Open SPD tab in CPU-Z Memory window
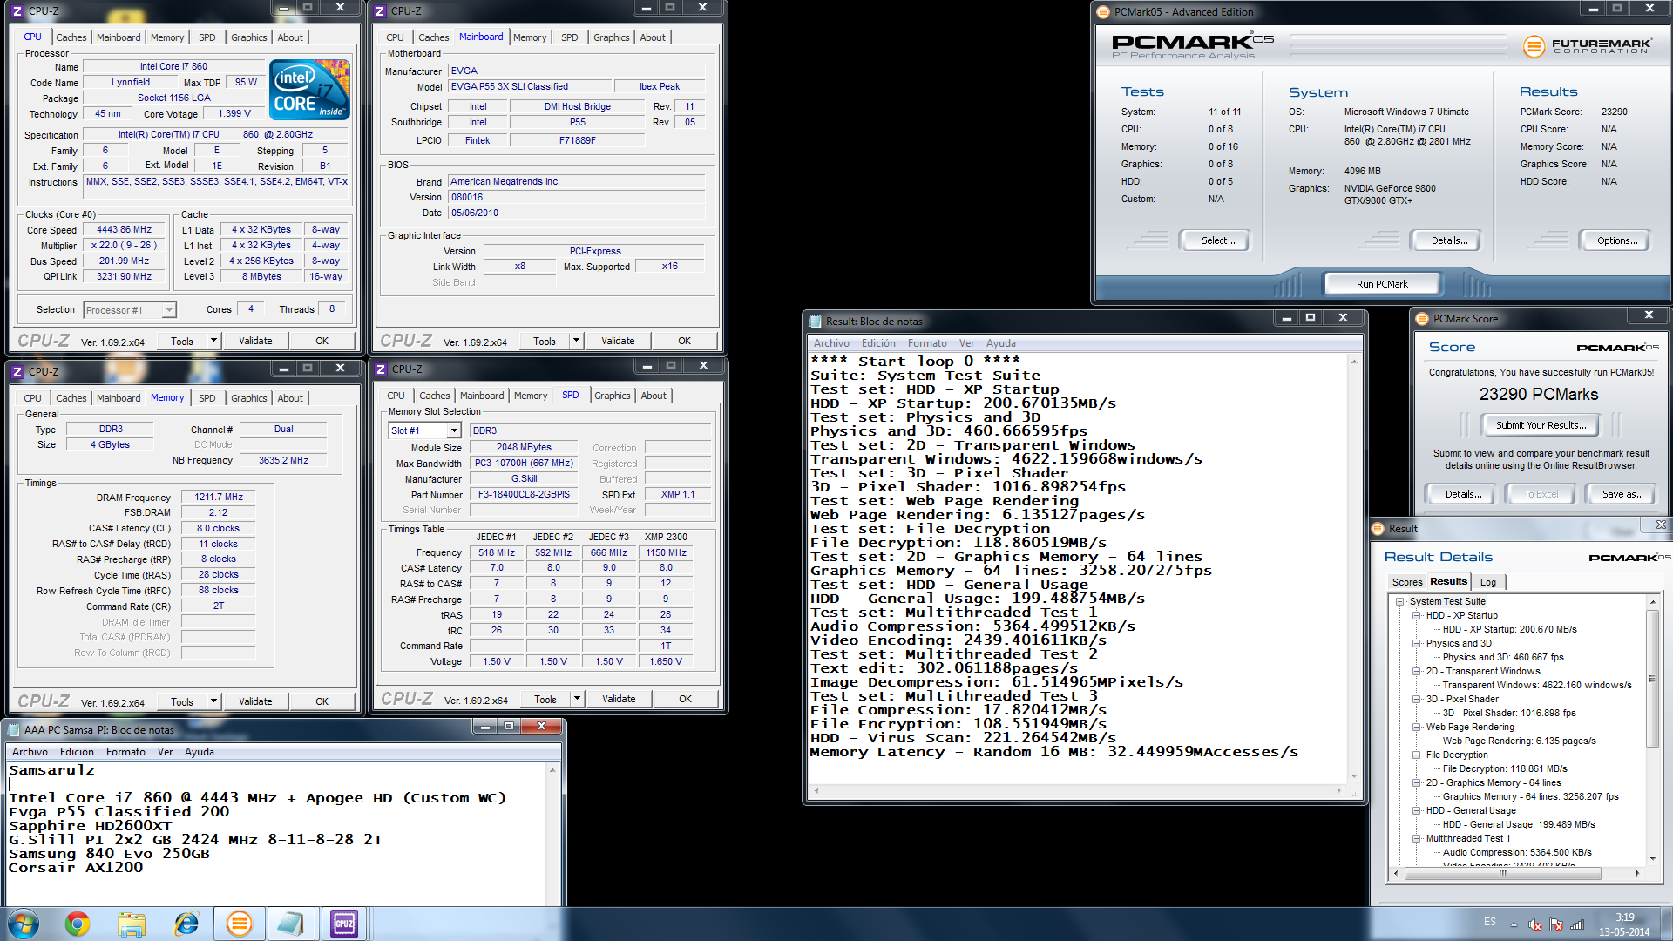 pyautogui.click(x=207, y=398)
